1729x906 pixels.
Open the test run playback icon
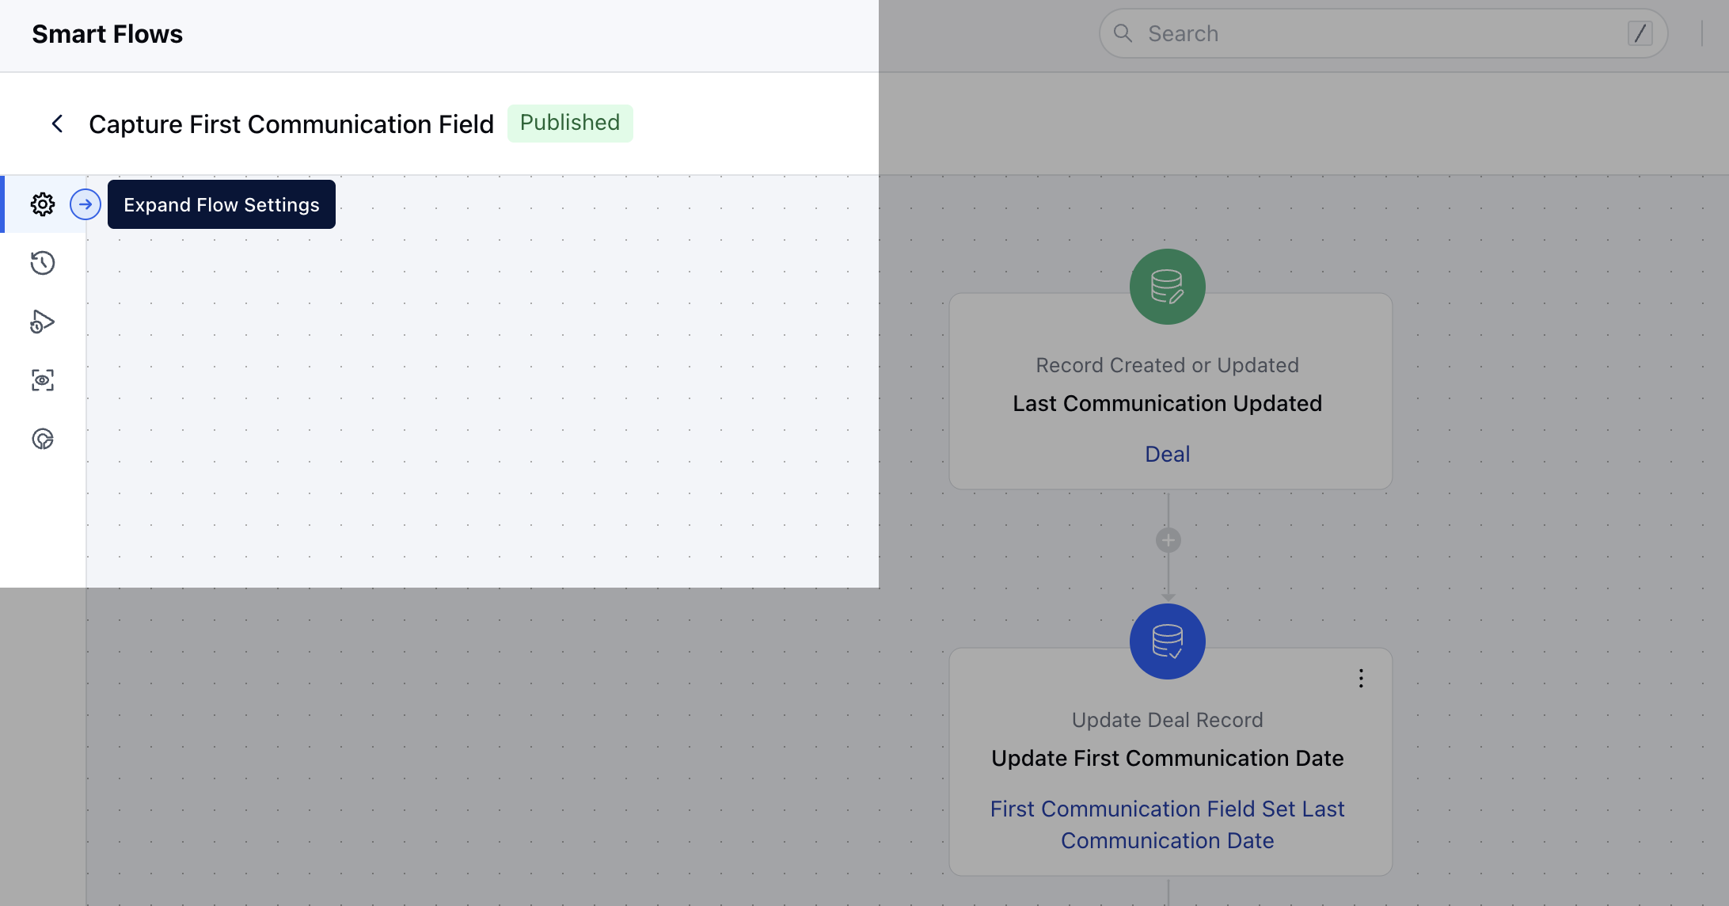pos(42,321)
